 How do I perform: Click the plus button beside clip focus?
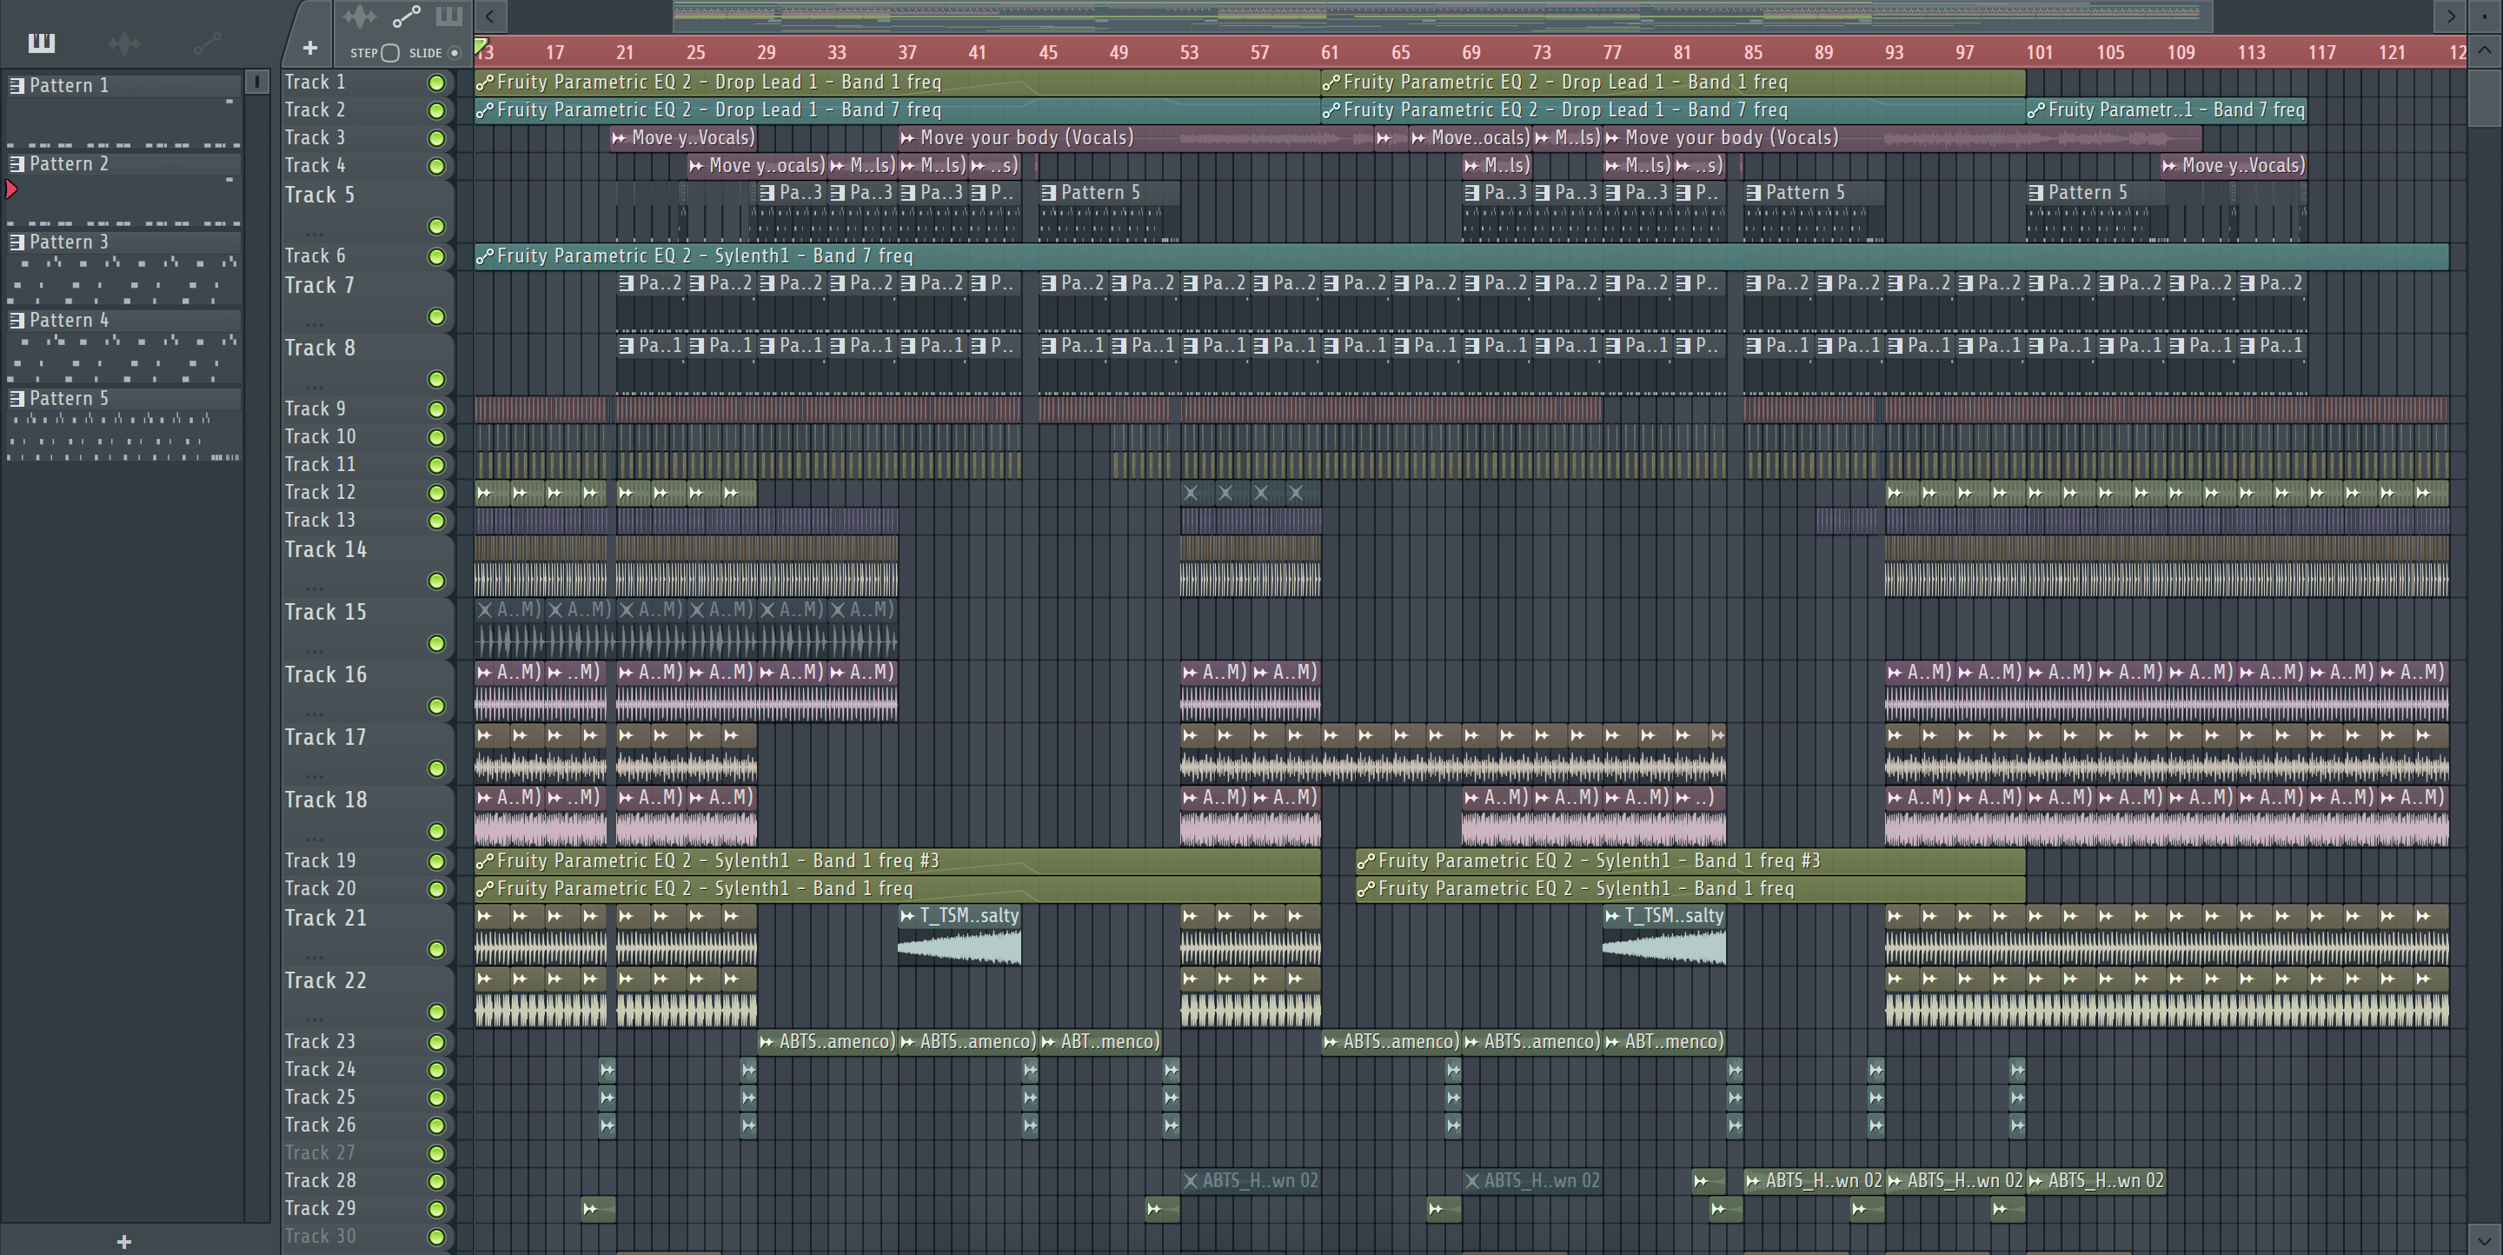tap(310, 48)
